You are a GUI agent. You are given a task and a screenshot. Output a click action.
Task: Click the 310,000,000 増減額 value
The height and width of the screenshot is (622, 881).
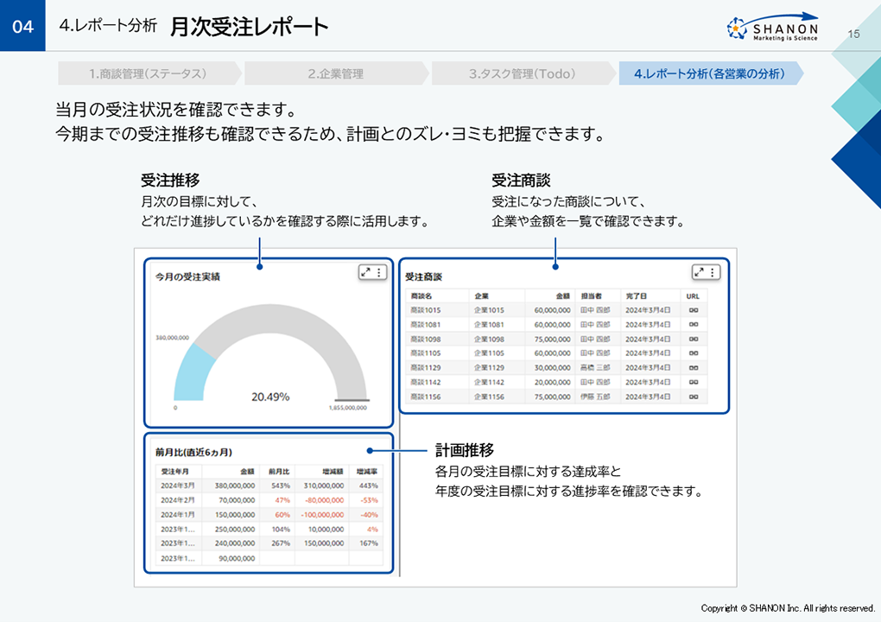coord(324,486)
